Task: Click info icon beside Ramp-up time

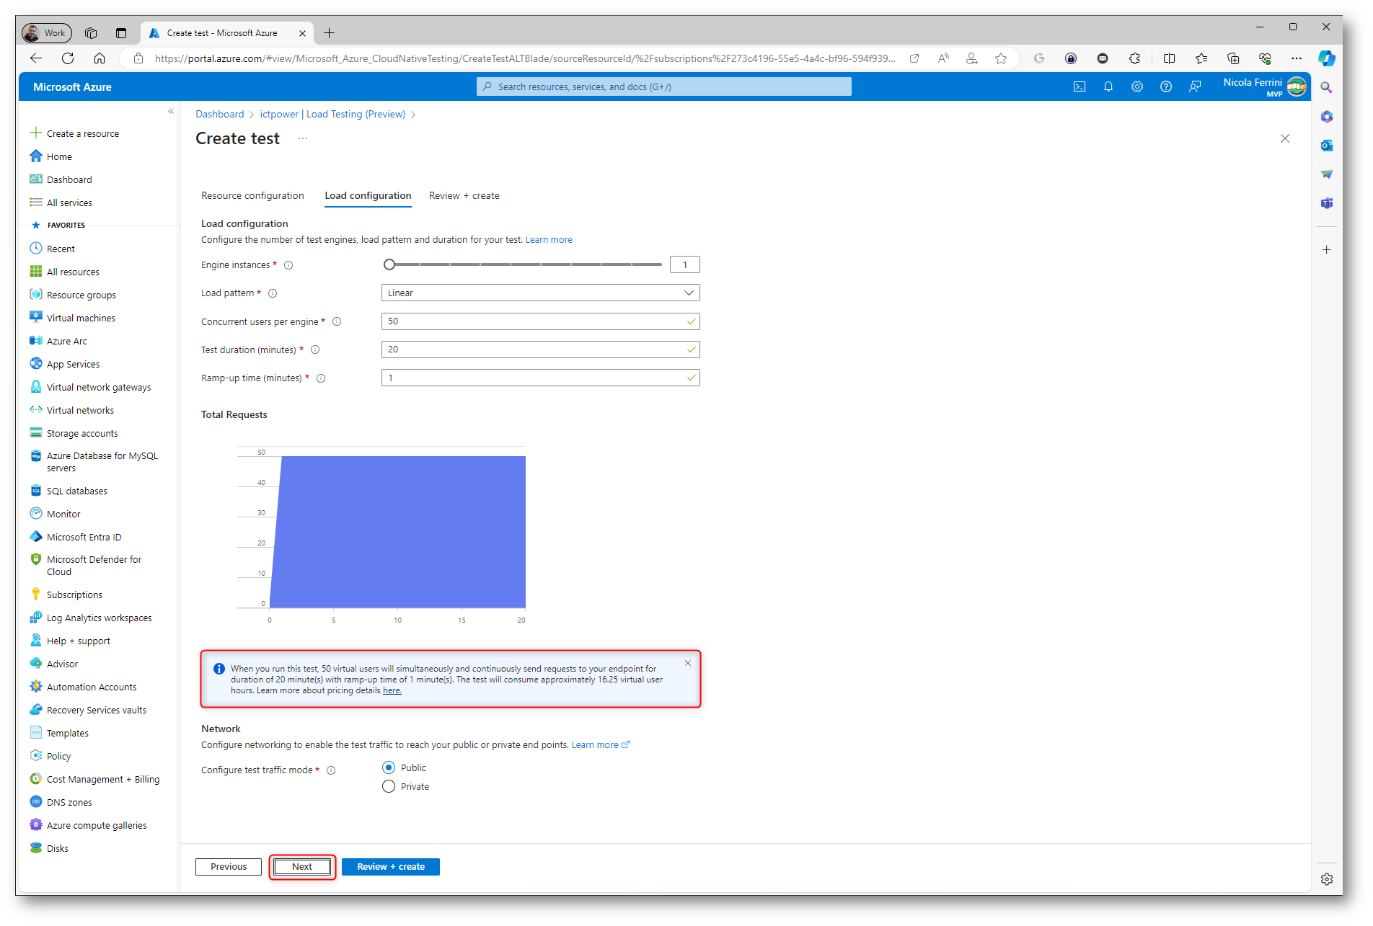Action: 321,378
